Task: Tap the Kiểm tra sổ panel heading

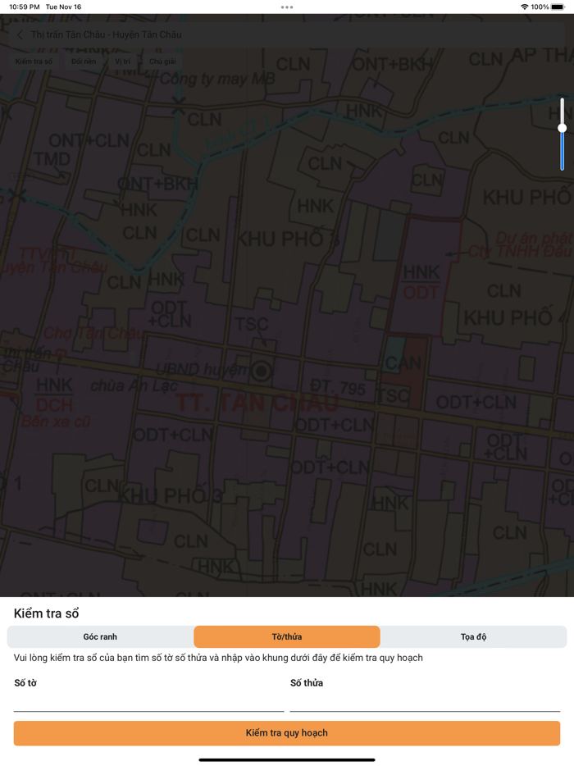Action: click(47, 613)
